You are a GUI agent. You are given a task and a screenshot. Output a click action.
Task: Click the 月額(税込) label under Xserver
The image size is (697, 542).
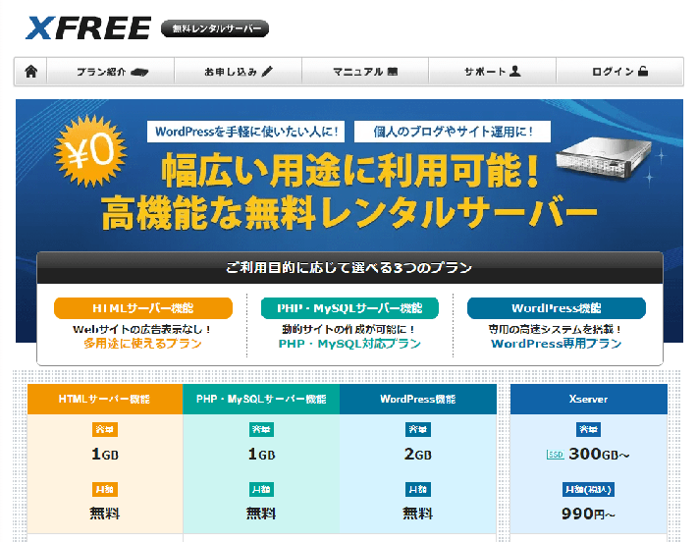(589, 490)
